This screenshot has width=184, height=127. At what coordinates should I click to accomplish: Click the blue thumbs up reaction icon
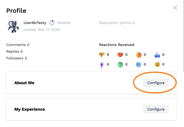[x=157, y=55]
